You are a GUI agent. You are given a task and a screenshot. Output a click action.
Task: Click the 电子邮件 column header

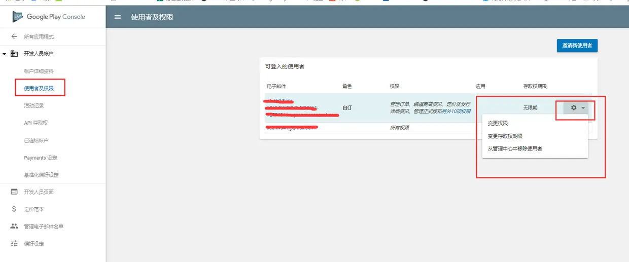point(276,86)
